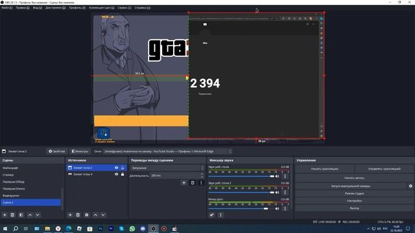Add a new source with the plus icon
Screen dimensions: 415x233
tap(70, 215)
